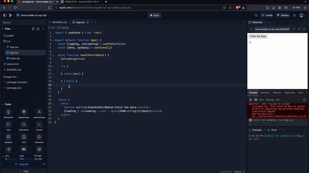Open the Database tool
This screenshot has width=309, height=173.
click(8, 138)
